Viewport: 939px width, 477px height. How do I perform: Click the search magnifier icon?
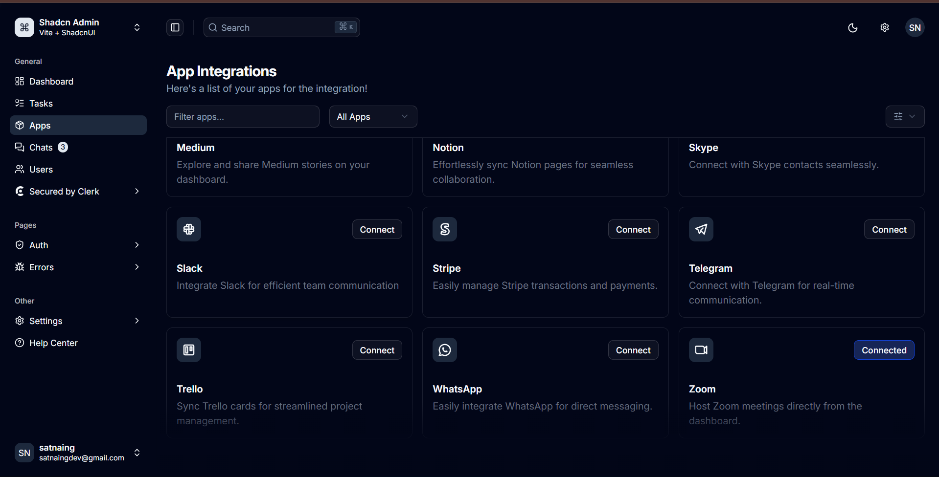pos(213,28)
